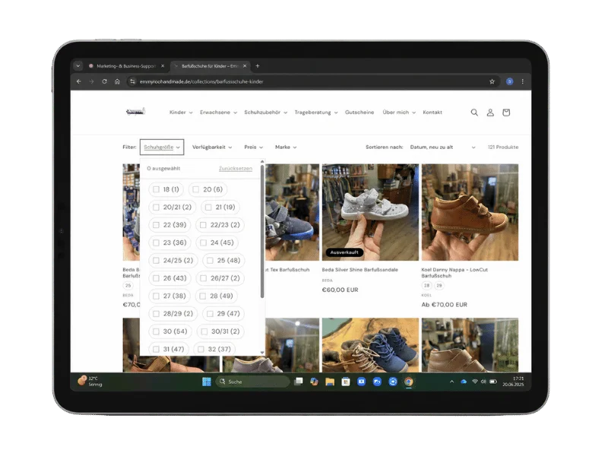This screenshot has height=456, width=608.
Task: Click the size filter list scrollbar
Action: 262,232
